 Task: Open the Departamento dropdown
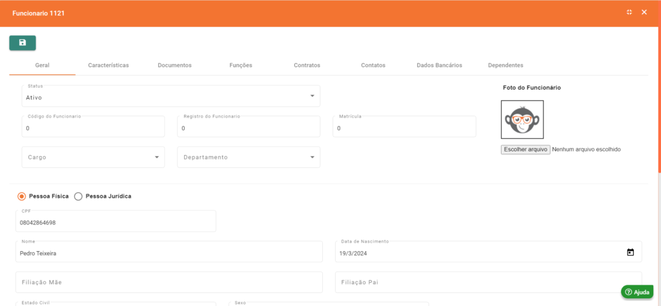(x=312, y=157)
